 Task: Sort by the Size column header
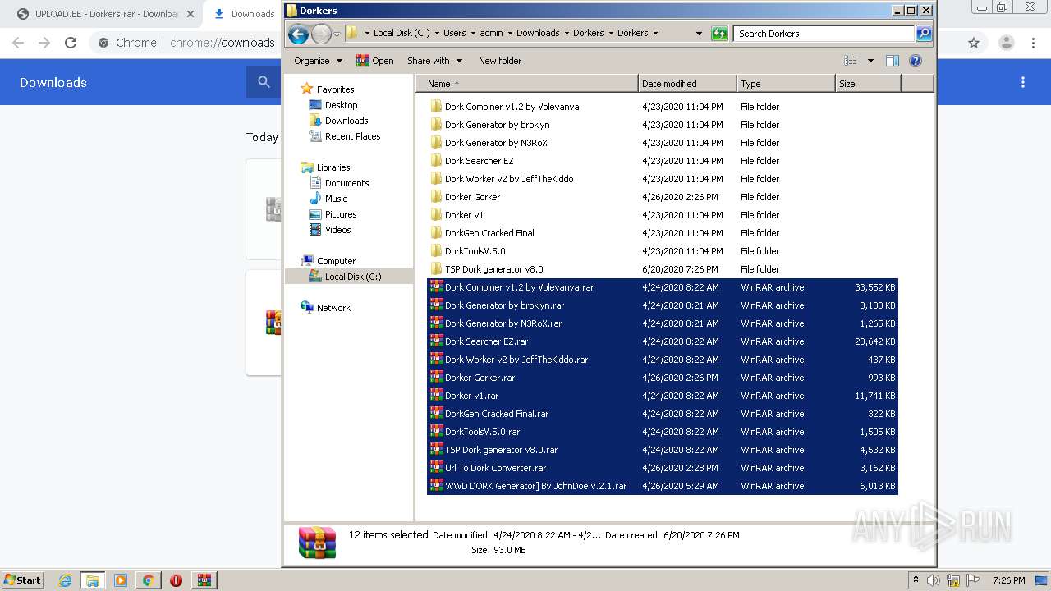868,84
